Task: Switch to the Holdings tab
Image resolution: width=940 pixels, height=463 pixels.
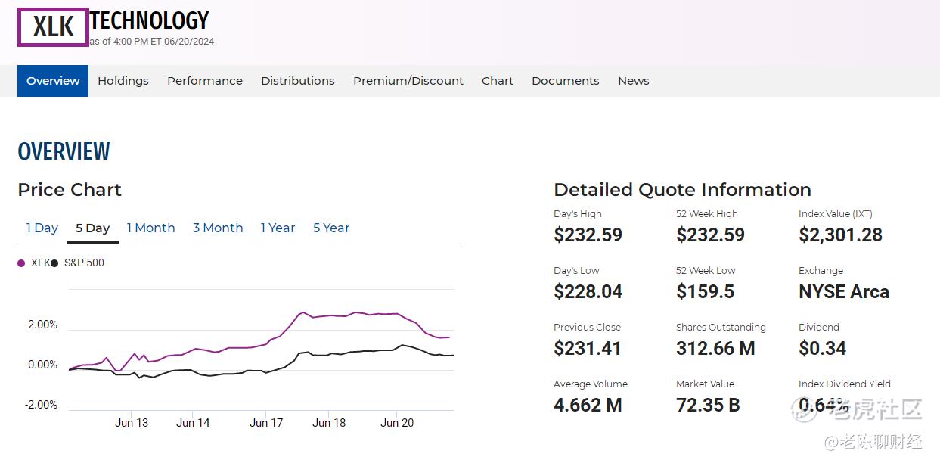Action: click(x=123, y=81)
